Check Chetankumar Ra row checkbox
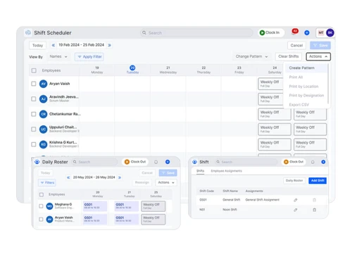Screen dimensions: 352x264 [x=34, y=114]
